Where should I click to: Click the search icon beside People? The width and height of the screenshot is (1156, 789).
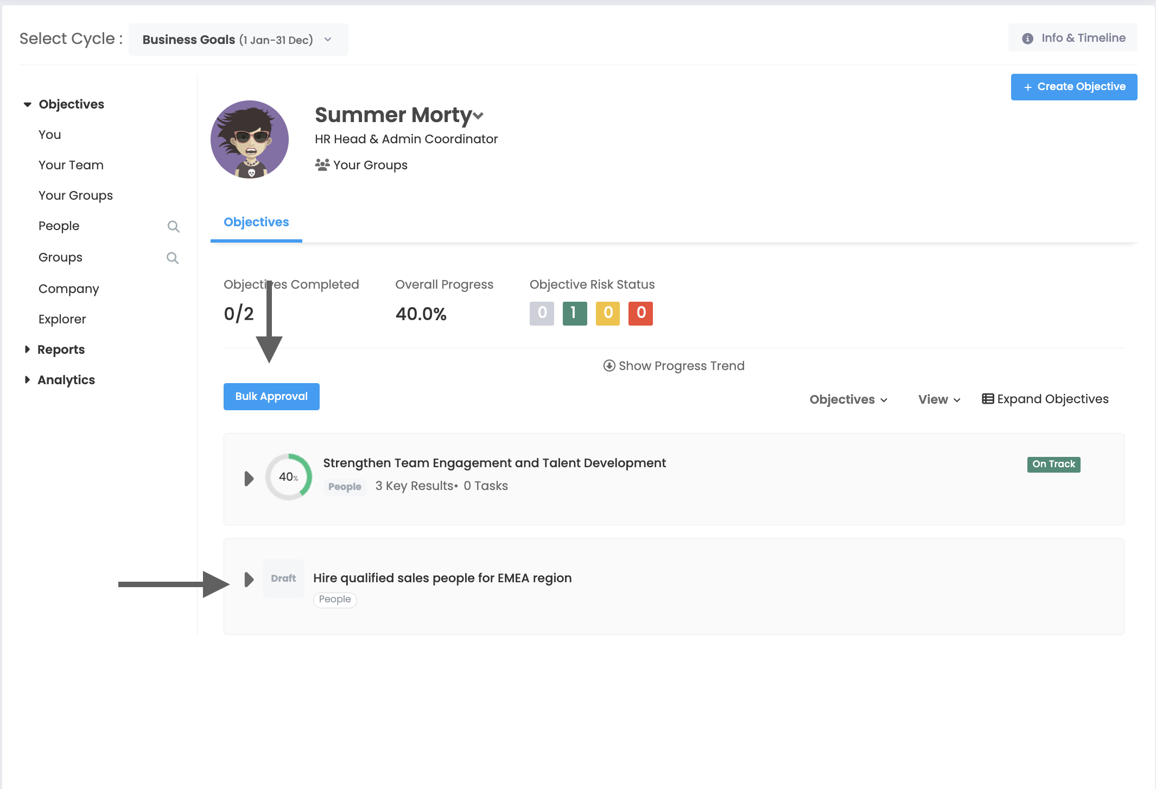pos(173,226)
